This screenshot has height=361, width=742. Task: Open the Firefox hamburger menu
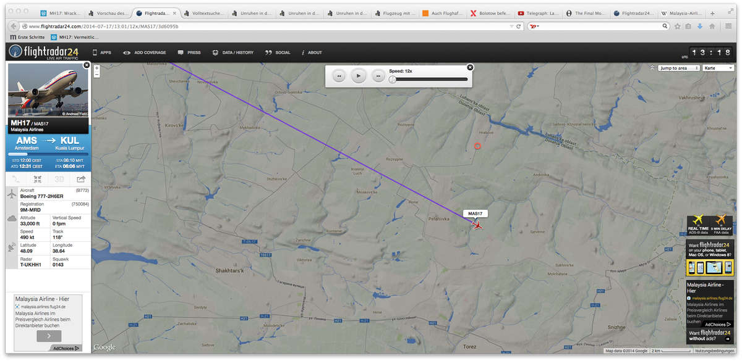pos(730,27)
